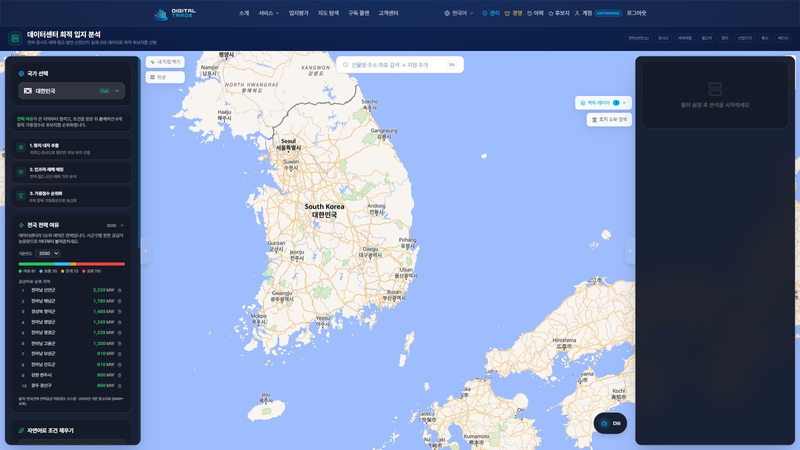Click the pin icon for 전라남 영광군

[119, 333]
